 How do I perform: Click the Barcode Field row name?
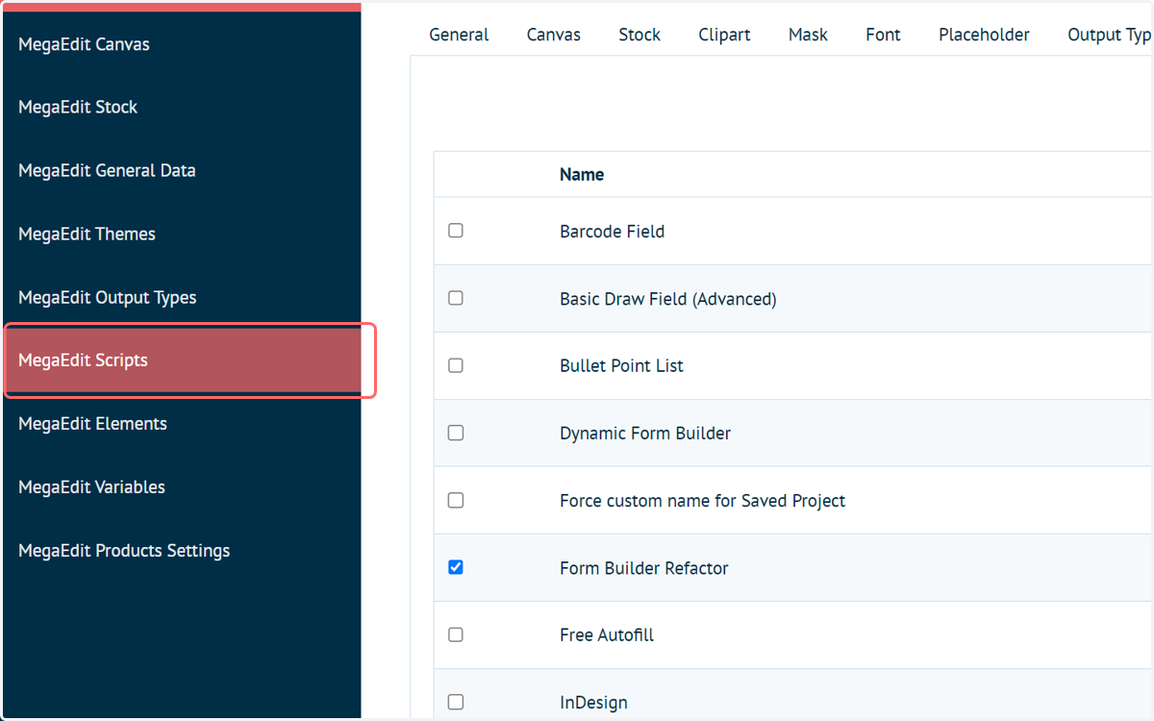click(x=612, y=232)
